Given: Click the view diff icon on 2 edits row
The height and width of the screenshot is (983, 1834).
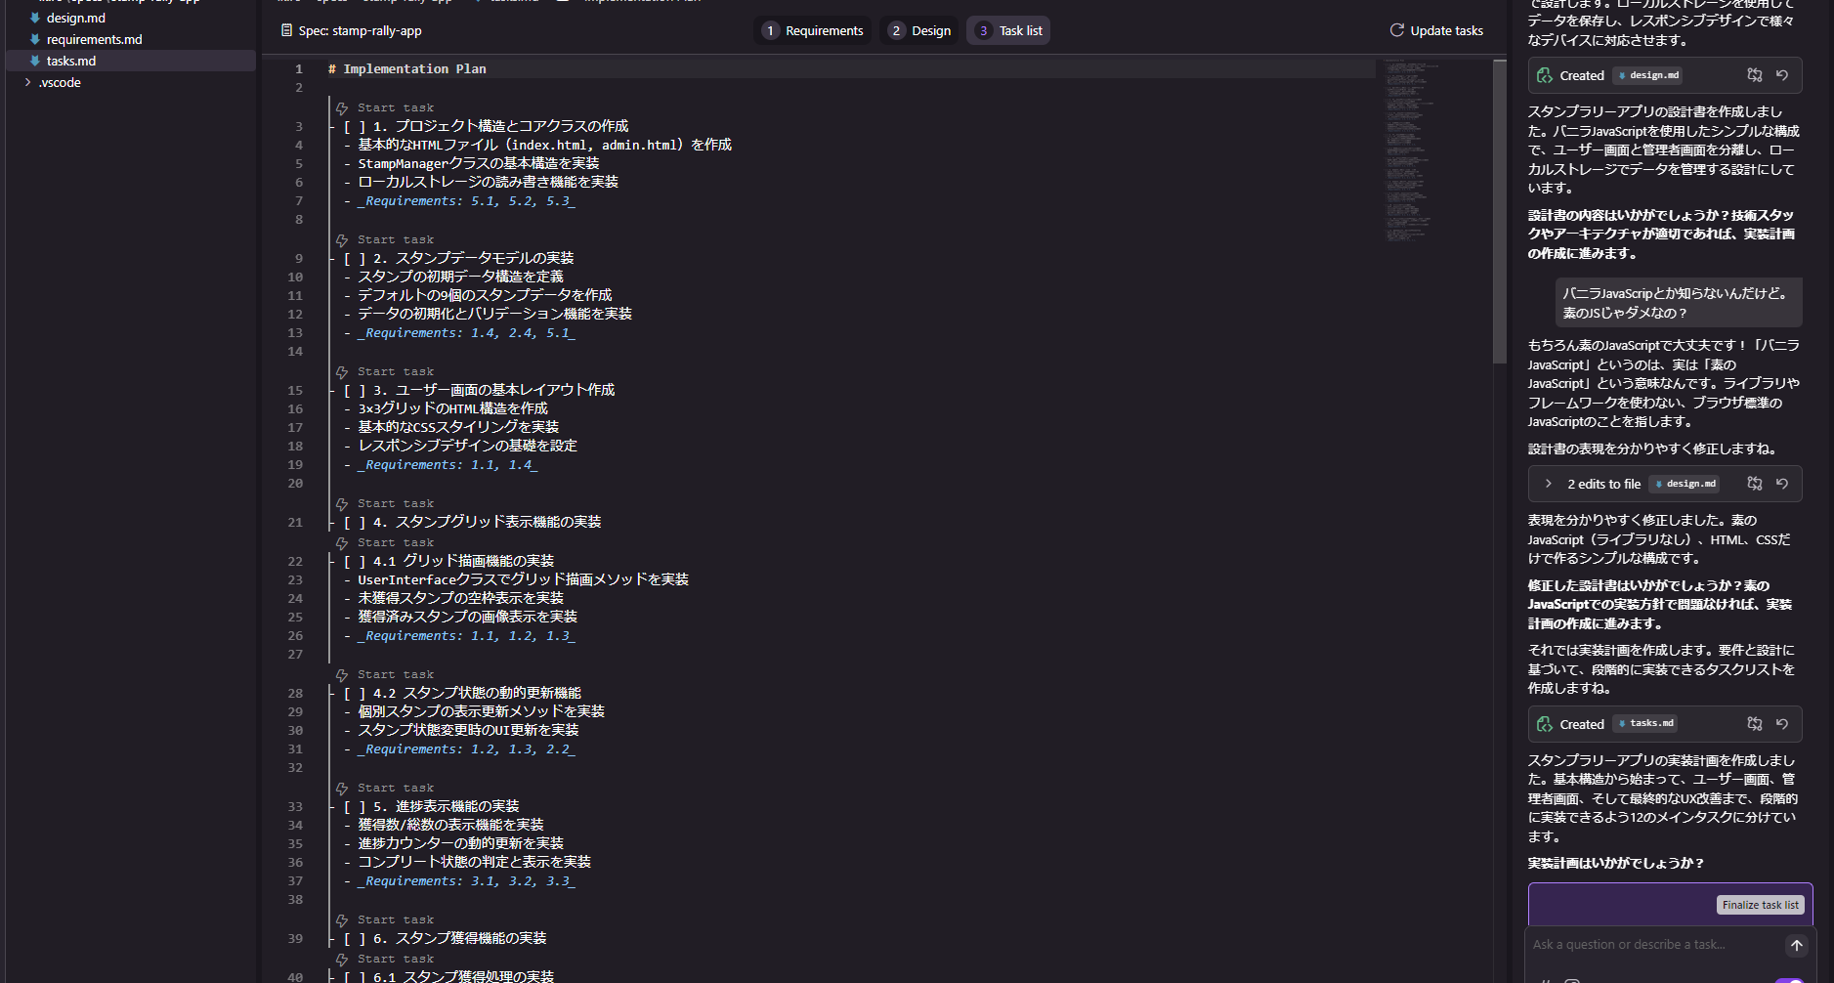Looking at the screenshot, I should coord(1755,484).
